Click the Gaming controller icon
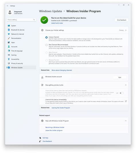136x153 pixels. click(9, 55)
